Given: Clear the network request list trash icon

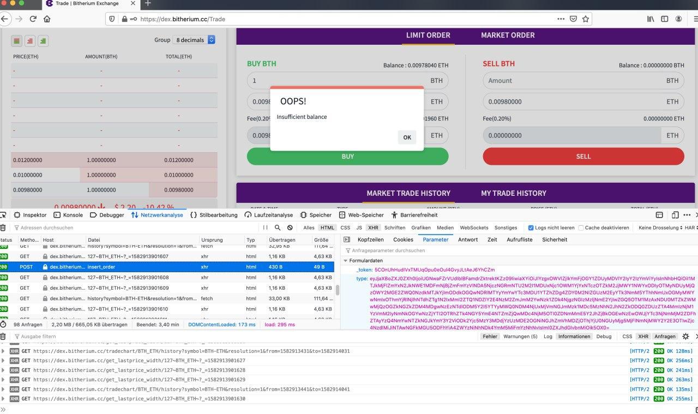Looking at the screenshot, I should click(3, 227).
